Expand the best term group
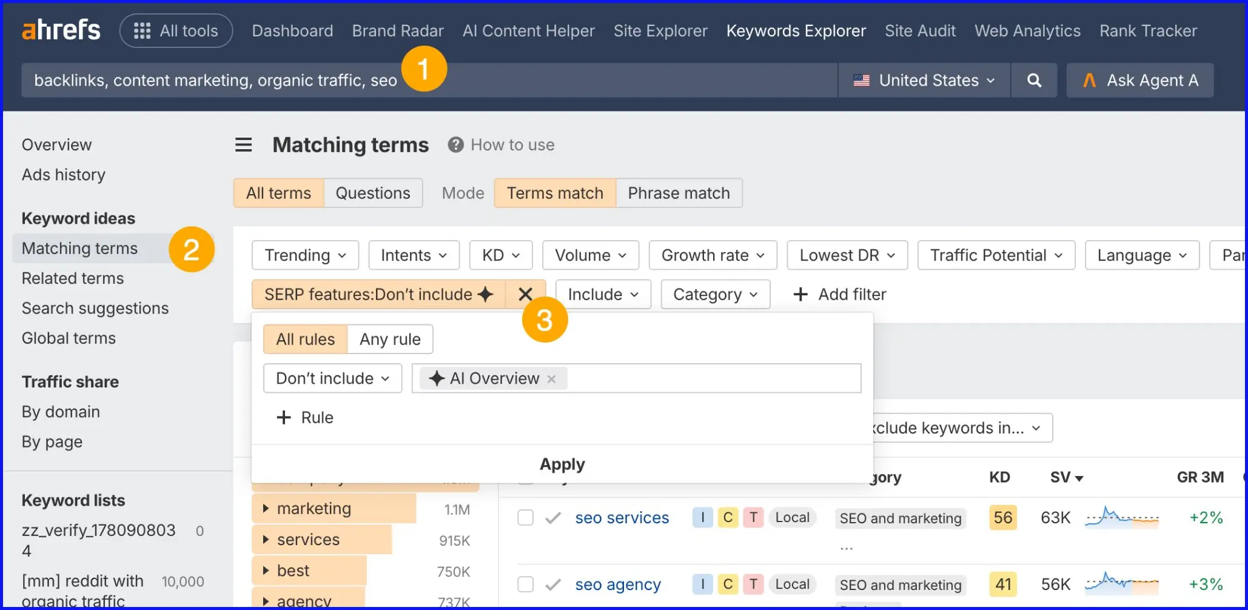The image size is (1248, 610). click(x=266, y=571)
